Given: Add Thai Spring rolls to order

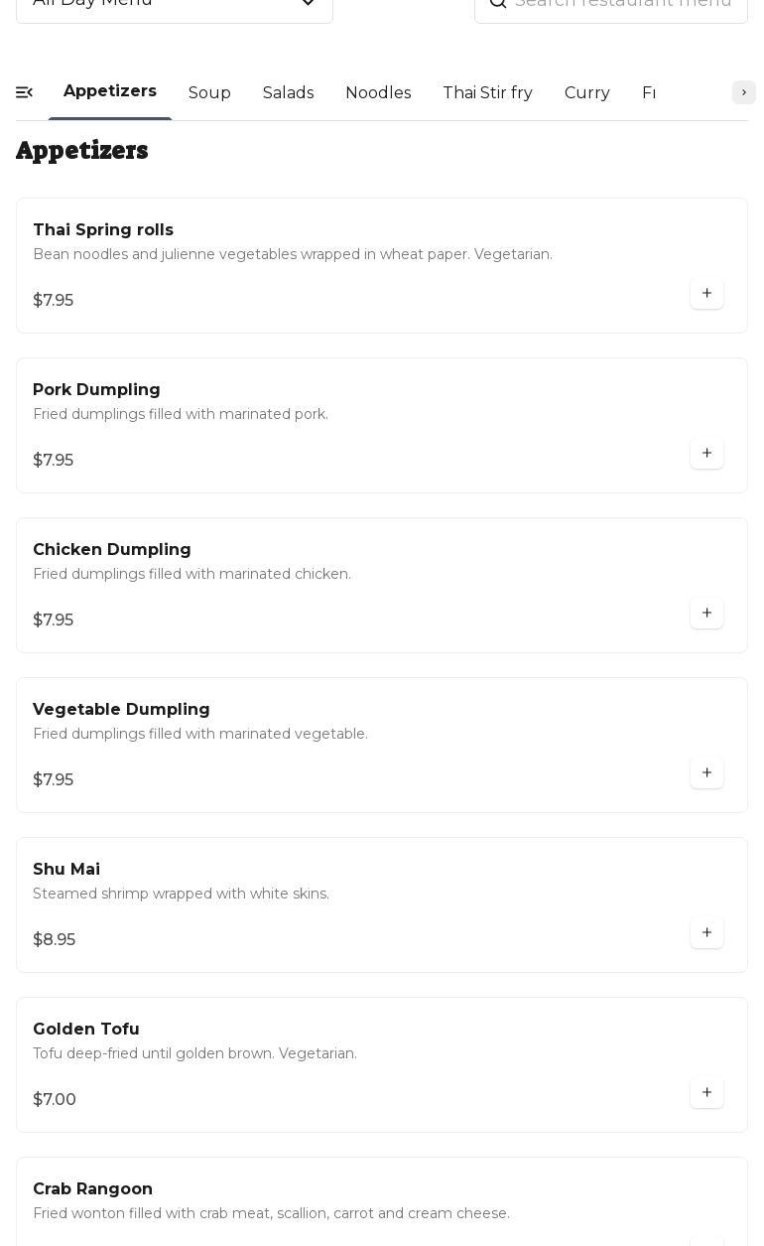Looking at the screenshot, I should [706, 294].
